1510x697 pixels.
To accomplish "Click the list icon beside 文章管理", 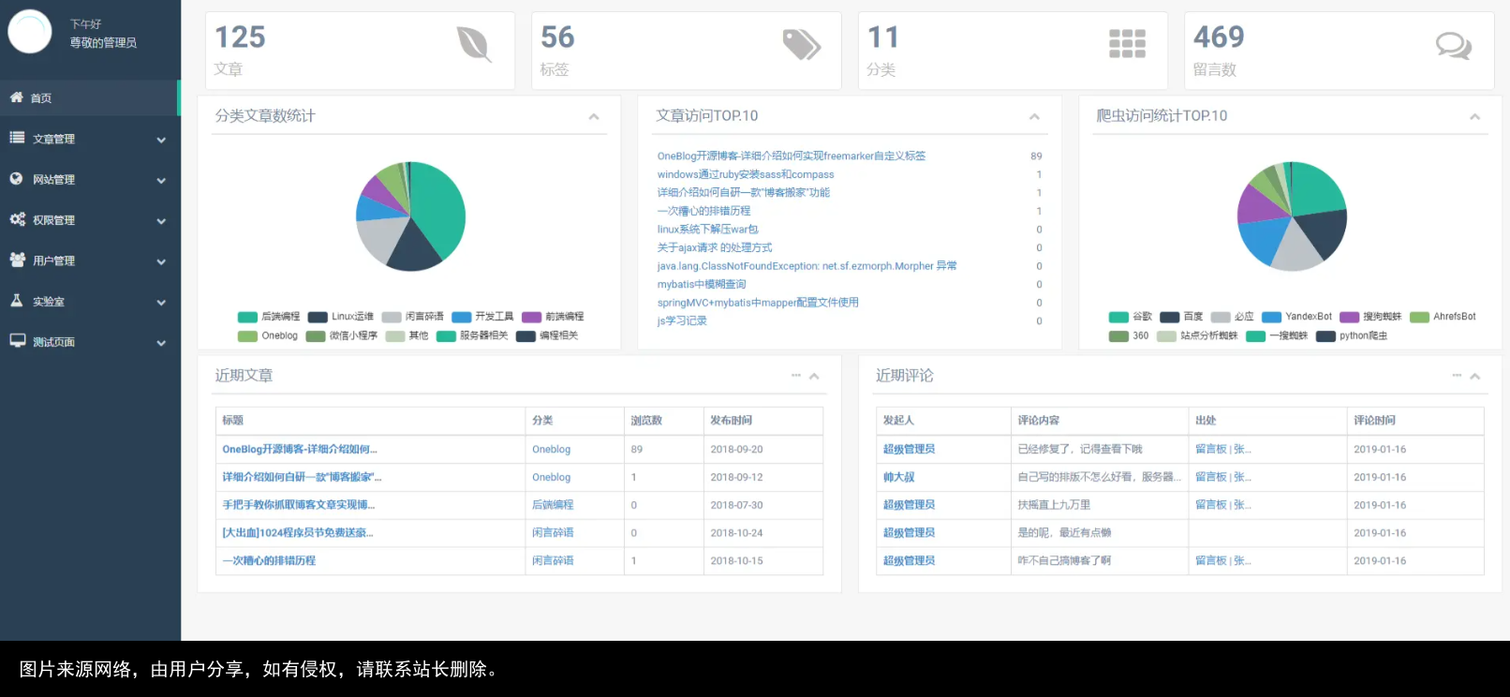I will coord(17,138).
